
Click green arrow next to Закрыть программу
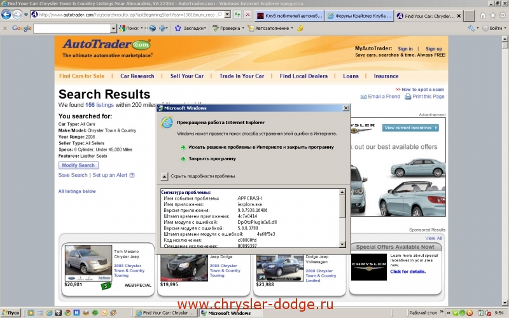pyautogui.click(x=183, y=159)
